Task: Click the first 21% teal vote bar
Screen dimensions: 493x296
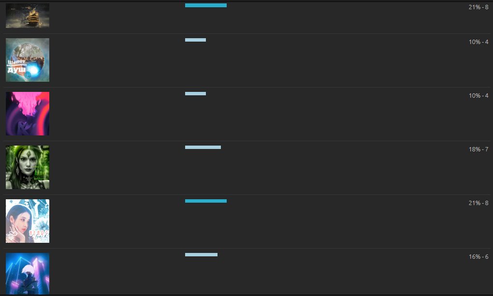Action: tap(205, 5)
